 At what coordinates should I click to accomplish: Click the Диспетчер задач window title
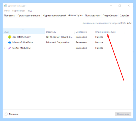pyautogui.click(x=17, y=6)
